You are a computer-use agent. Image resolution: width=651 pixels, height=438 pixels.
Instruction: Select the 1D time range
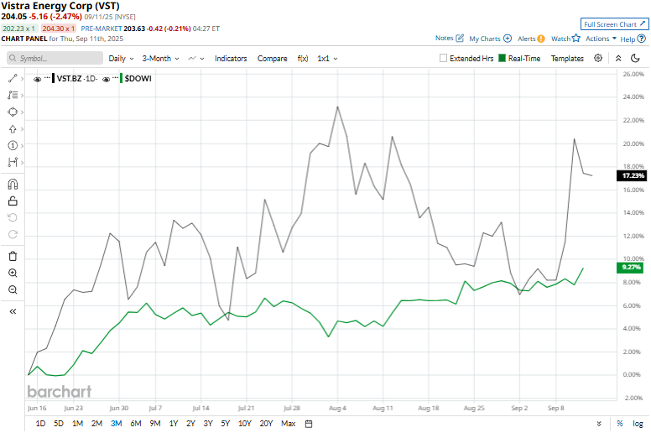coord(40,424)
